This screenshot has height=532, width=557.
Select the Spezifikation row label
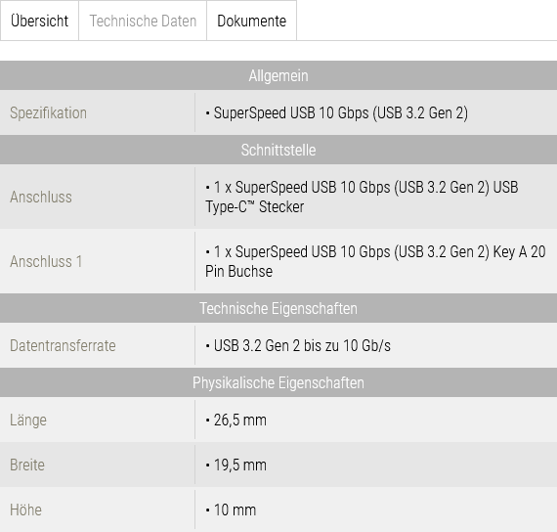(x=48, y=113)
